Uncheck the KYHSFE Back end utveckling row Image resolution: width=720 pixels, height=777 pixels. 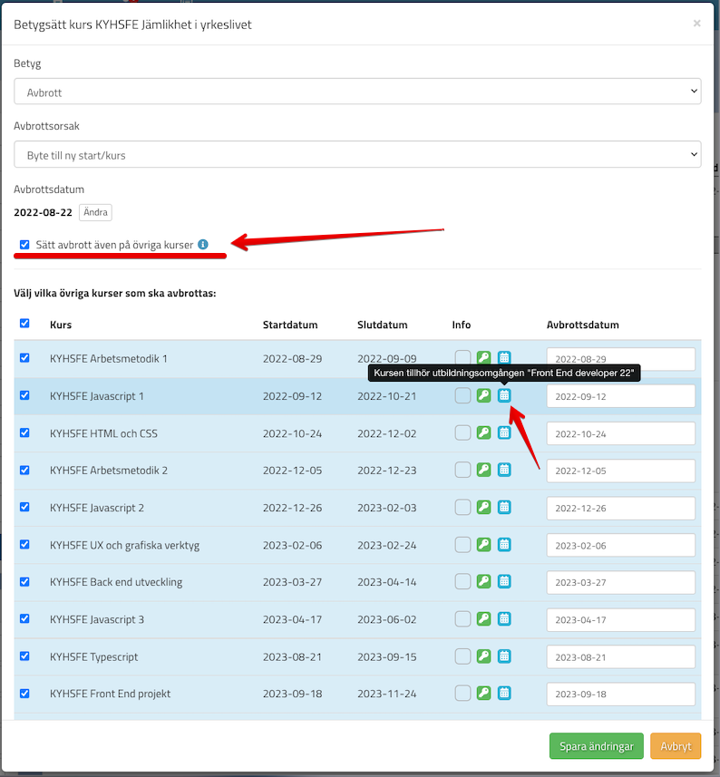24,581
